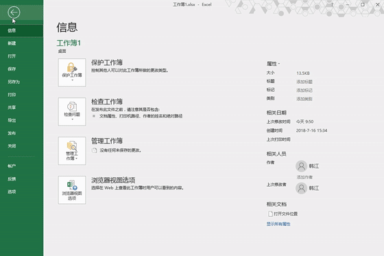Click the 保护工作簿 heading text
The height and width of the screenshot is (256, 384).
tap(107, 62)
